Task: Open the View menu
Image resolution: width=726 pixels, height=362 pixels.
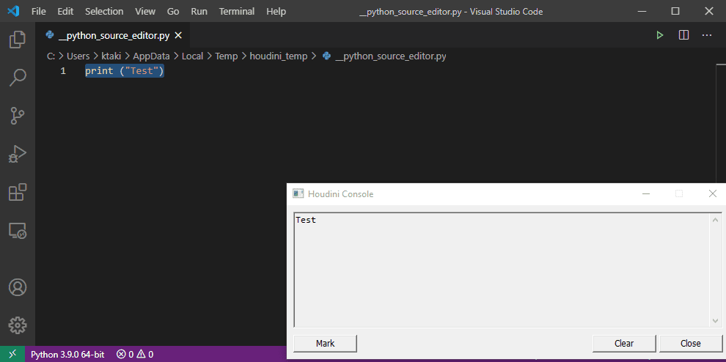Action: click(x=145, y=11)
